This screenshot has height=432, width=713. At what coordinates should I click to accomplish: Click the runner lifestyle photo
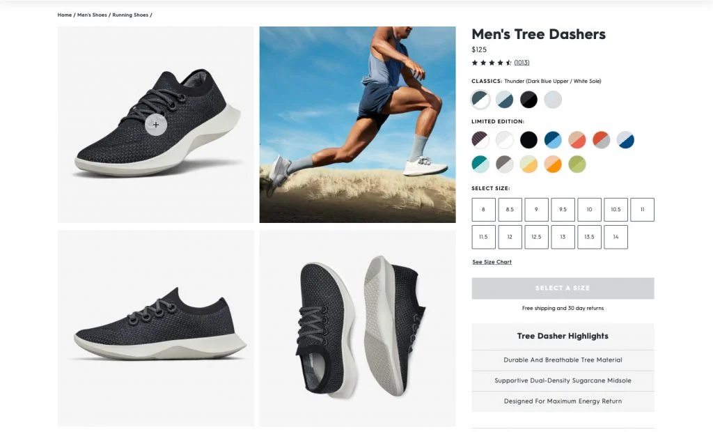click(x=357, y=125)
